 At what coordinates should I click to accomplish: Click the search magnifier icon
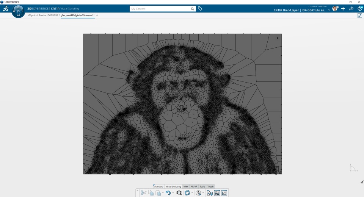click(x=193, y=9)
